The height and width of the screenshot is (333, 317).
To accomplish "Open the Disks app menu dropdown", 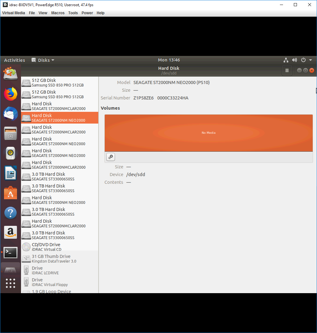I will click(43, 60).
